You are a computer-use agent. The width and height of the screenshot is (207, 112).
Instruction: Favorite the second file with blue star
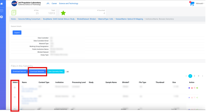click(x=189, y=98)
